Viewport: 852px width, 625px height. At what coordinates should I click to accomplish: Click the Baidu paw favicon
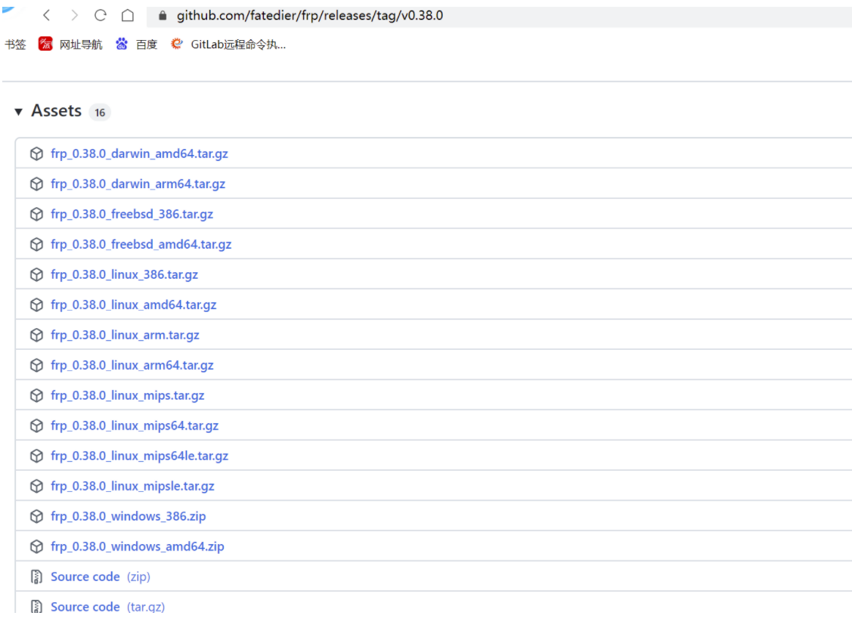coord(122,44)
